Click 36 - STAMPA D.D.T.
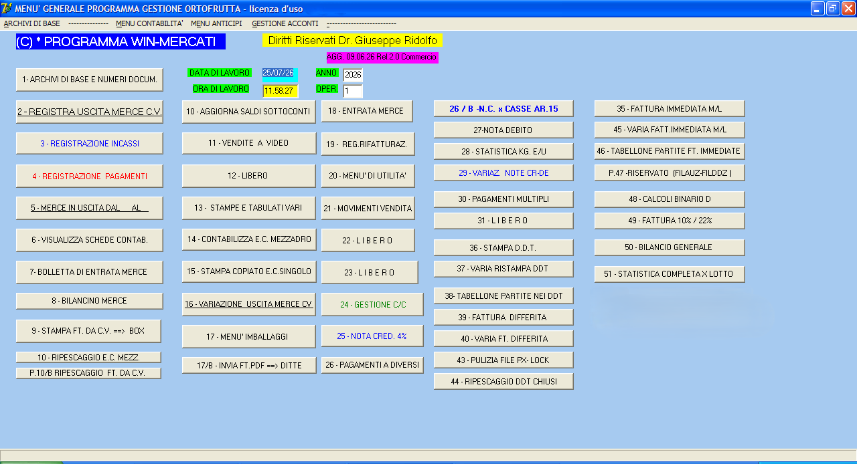857x464 pixels. click(503, 247)
